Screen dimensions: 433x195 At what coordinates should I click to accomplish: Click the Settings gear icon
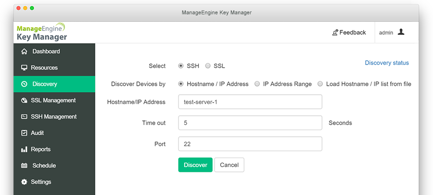[25, 182]
